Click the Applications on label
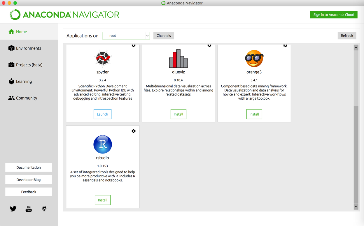Screen dimensions: 364x226 82,36
